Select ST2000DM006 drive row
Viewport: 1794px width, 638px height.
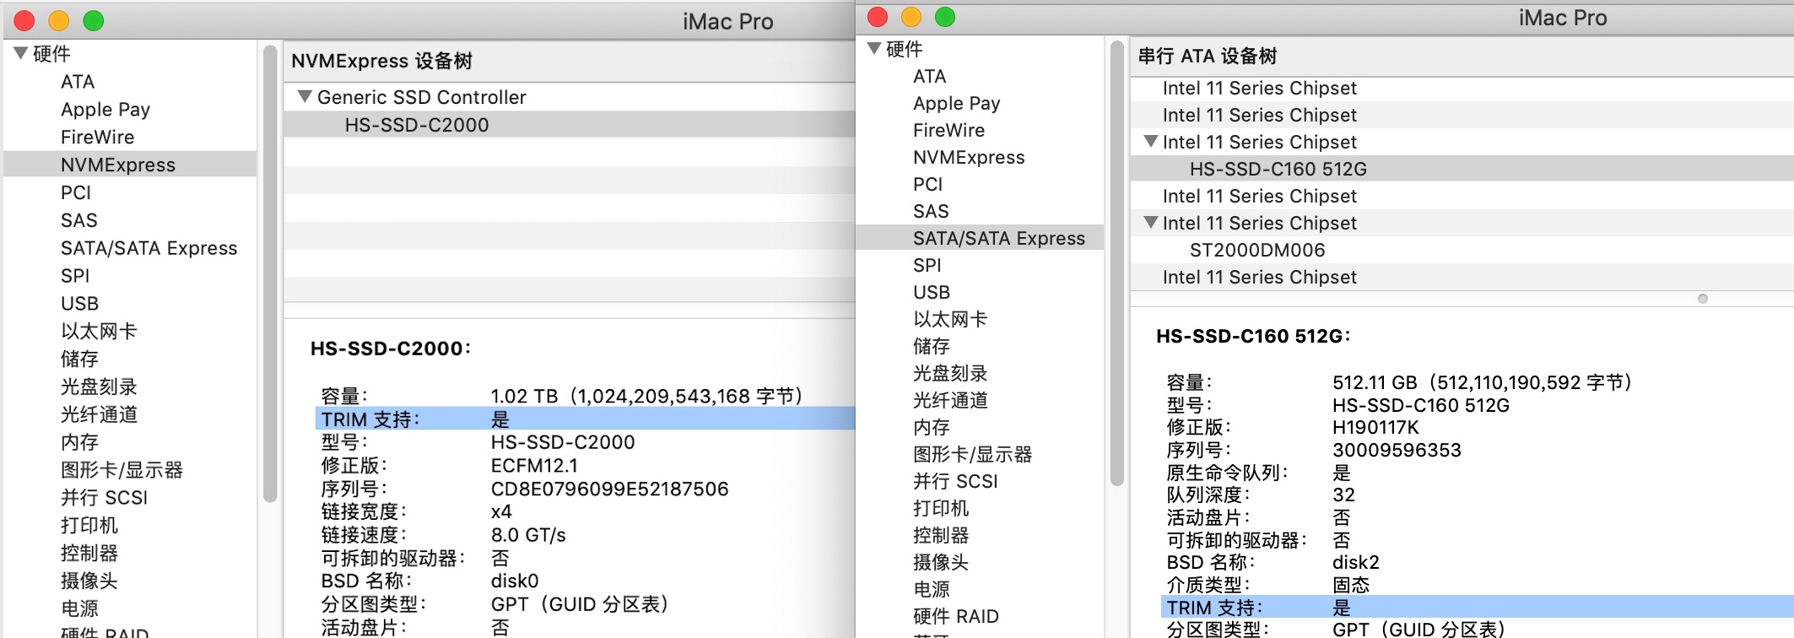(1462, 250)
